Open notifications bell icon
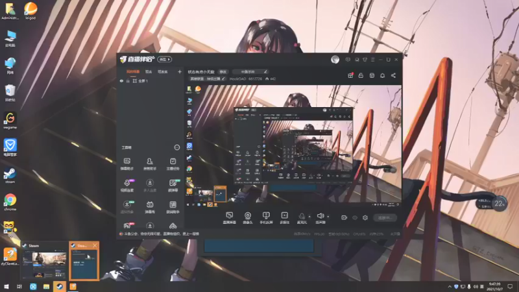519x292 pixels. pos(382,75)
